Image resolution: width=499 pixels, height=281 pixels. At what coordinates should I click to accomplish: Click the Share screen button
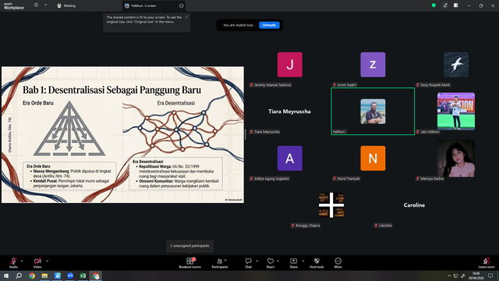tap(293, 263)
